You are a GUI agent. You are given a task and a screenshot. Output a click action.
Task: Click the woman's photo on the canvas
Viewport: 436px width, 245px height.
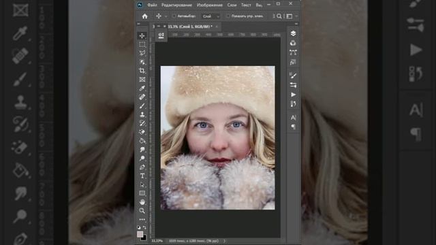218,137
